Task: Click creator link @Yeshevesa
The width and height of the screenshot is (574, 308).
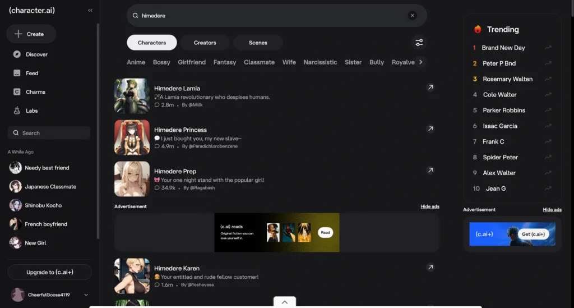Action: (201, 284)
